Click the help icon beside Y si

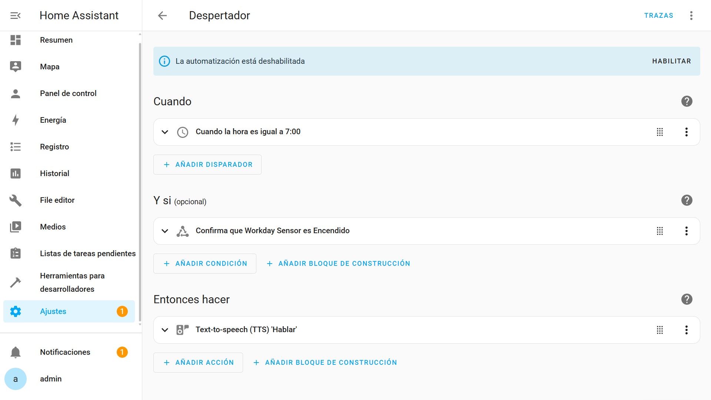687,200
